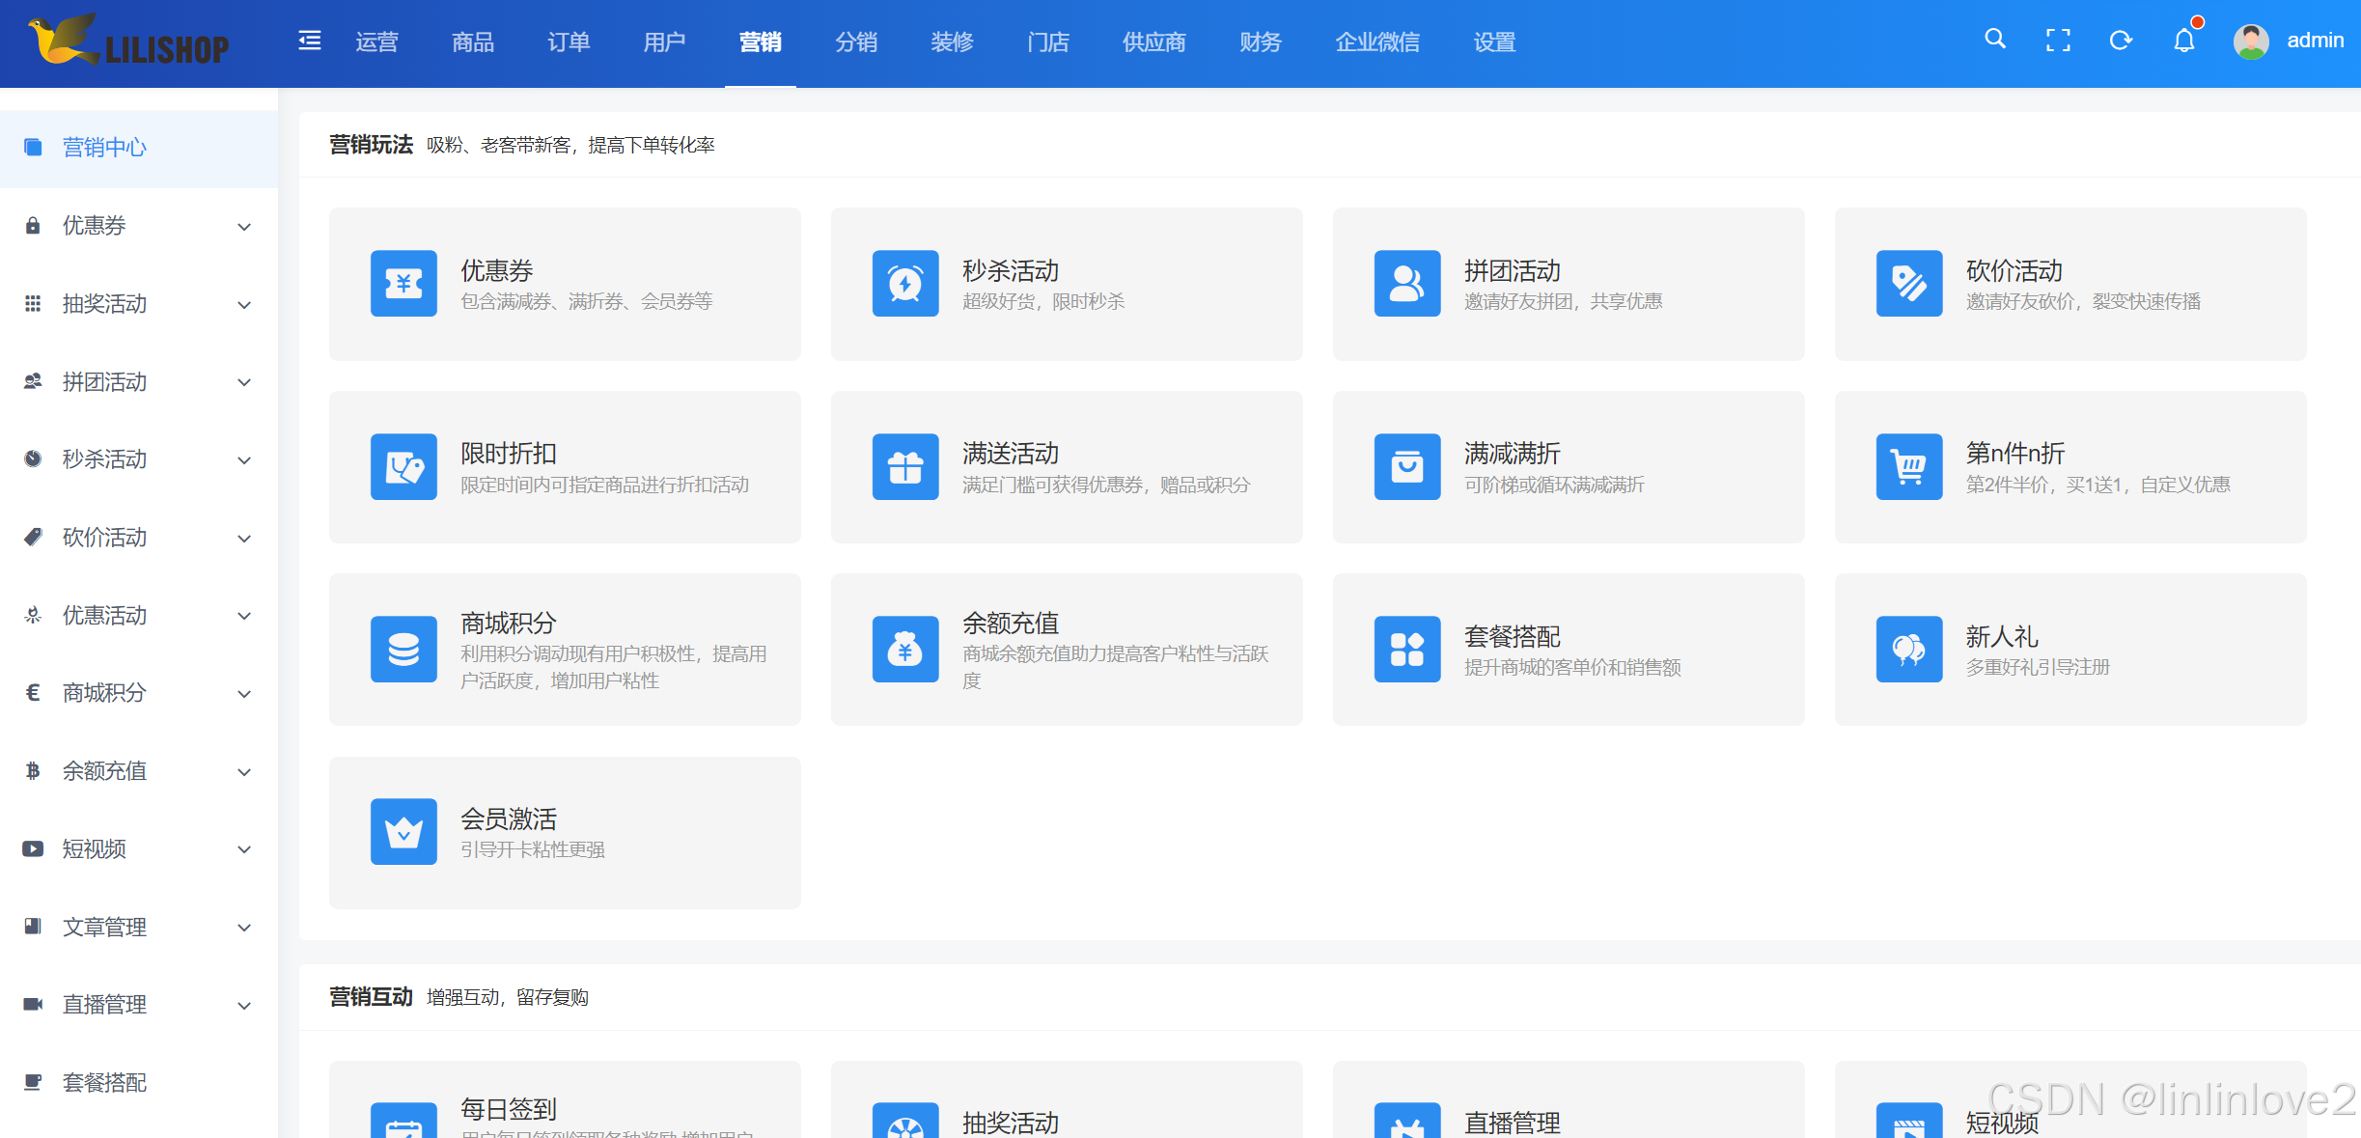This screenshot has height=1138, width=2361.
Task: Collapse sidebar with the menu fold icon
Action: (309, 41)
